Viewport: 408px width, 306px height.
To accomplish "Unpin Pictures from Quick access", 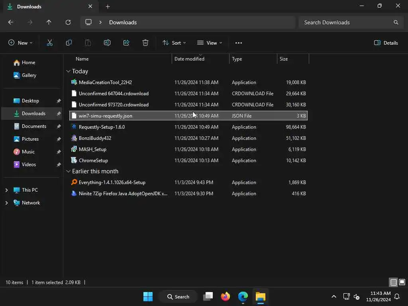I will pos(59,139).
